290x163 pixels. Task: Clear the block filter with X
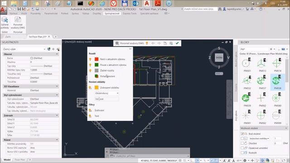coord(271,49)
